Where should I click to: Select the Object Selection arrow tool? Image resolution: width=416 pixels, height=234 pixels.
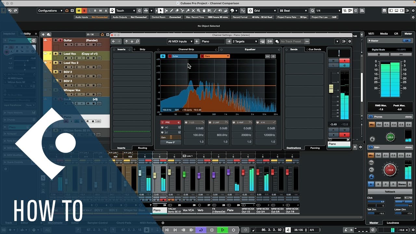(x=161, y=11)
